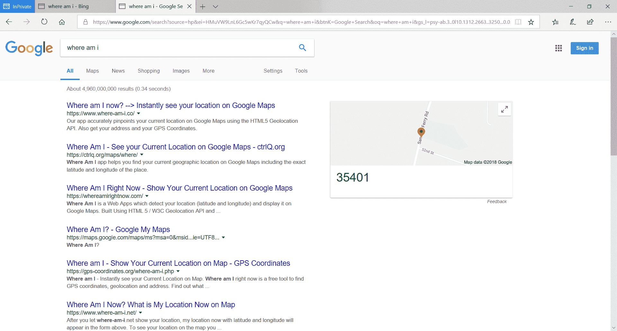Go to the browser home page
617x331 pixels.
click(x=62, y=22)
